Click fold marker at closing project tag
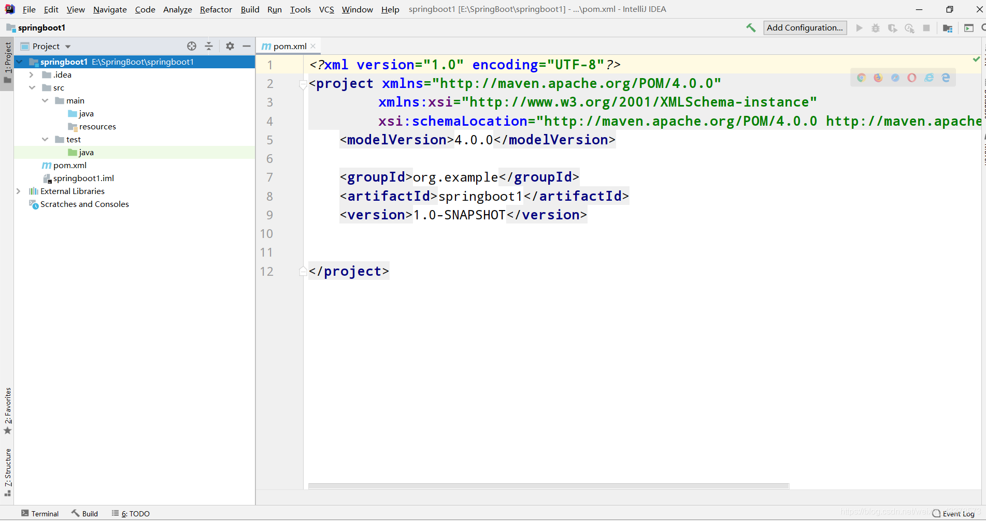This screenshot has width=986, height=521. 303,271
